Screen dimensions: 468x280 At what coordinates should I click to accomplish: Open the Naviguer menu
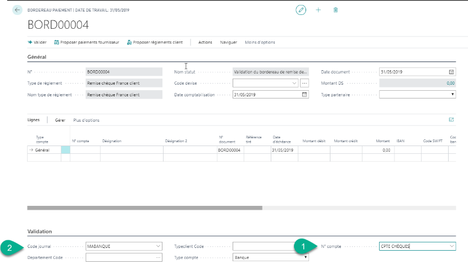228,42
